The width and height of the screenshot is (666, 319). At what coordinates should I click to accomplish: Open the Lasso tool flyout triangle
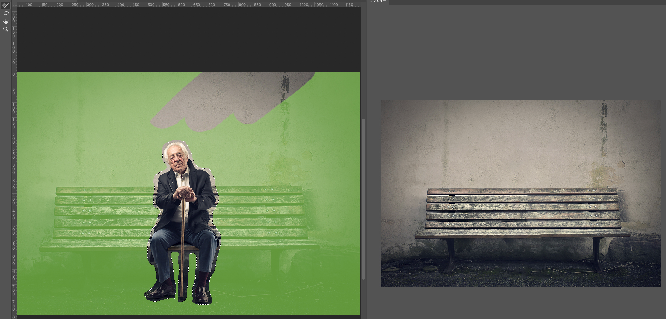9,15
